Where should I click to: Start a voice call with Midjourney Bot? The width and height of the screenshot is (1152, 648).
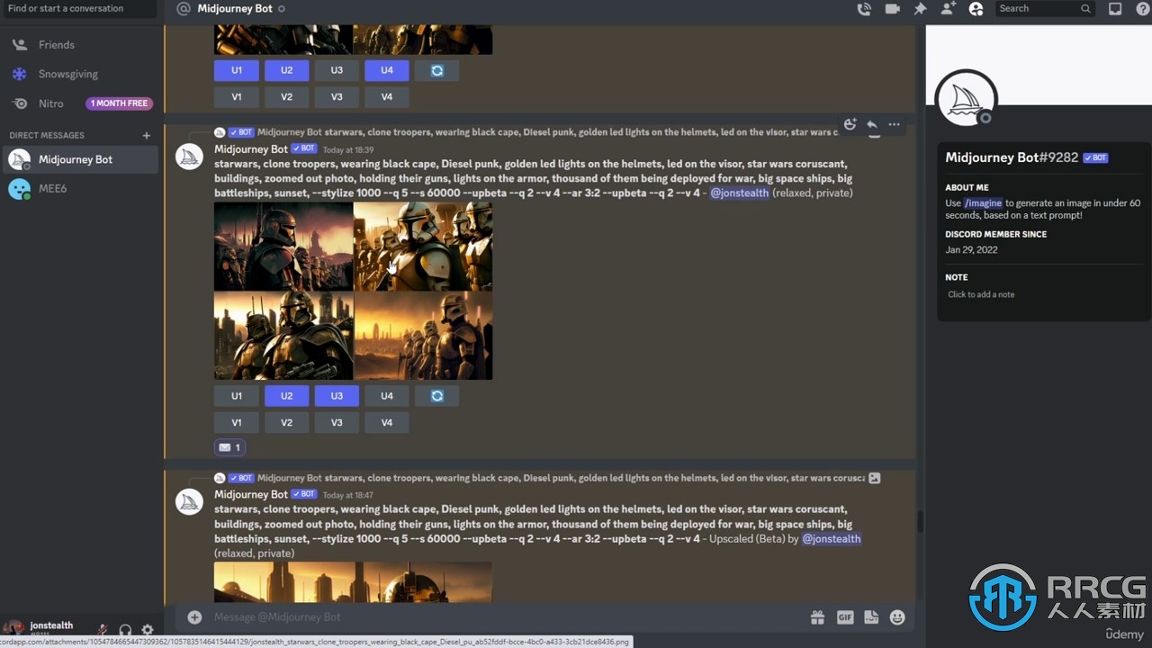pos(864,9)
